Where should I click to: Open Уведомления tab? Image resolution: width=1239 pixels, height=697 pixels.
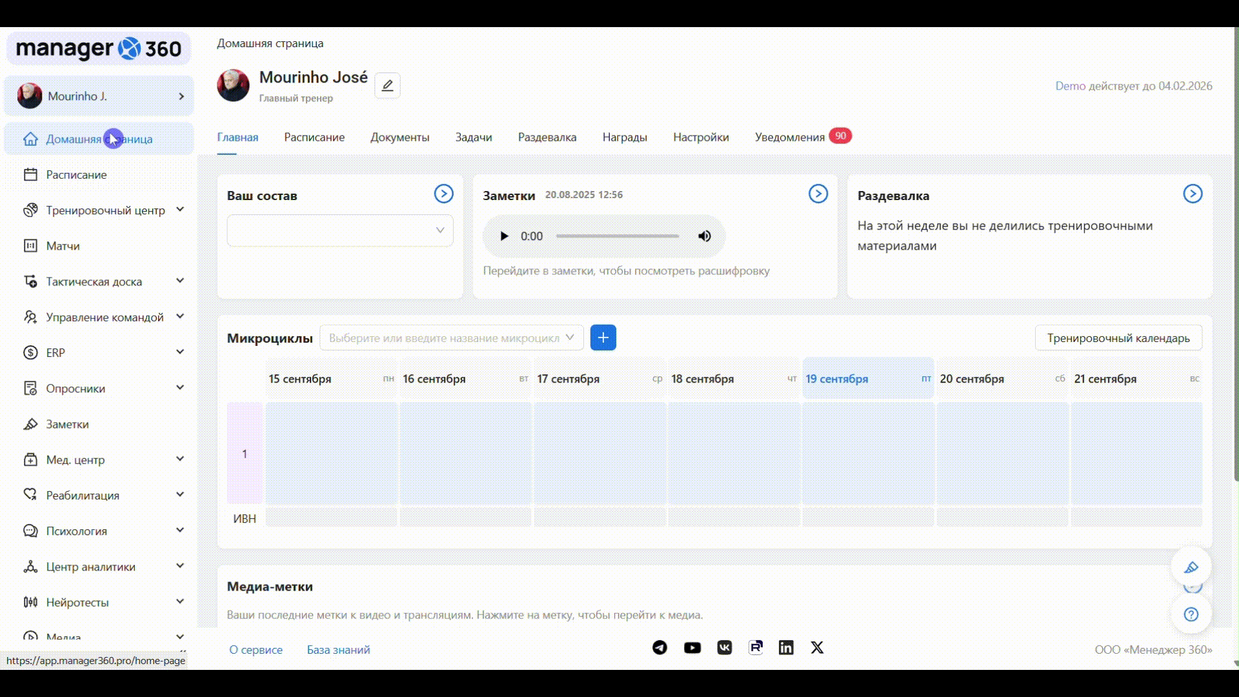pos(789,137)
